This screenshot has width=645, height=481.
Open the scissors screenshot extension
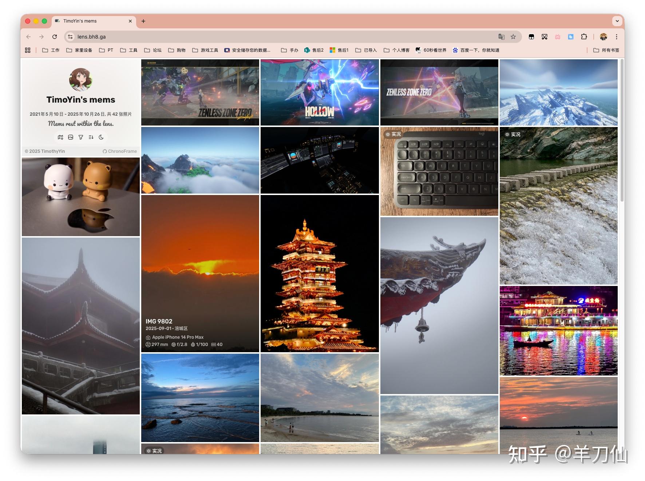[545, 37]
